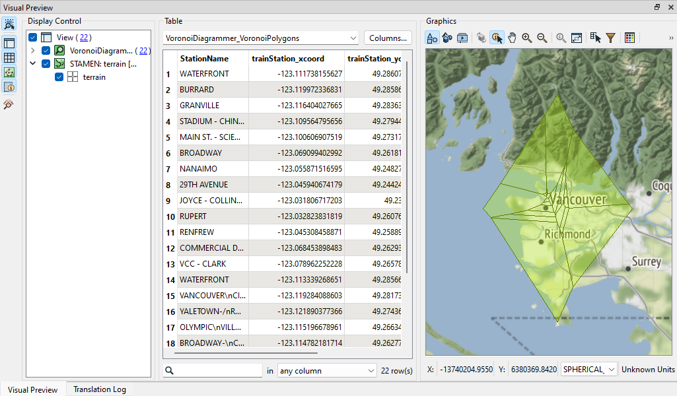Float the Visual Preview panel with restore icon
Viewport: 677px width, 396px height.
pyautogui.click(x=657, y=7)
